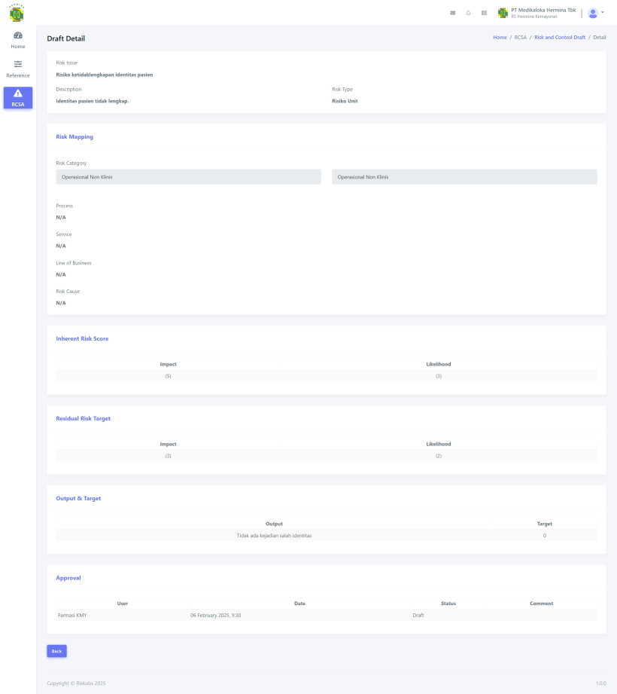This screenshot has width=617, height=694.
Task: Click 'Tidak ada kejadian salah identitas' output cell
Action: pyautogui.click(x=274, y=536)
